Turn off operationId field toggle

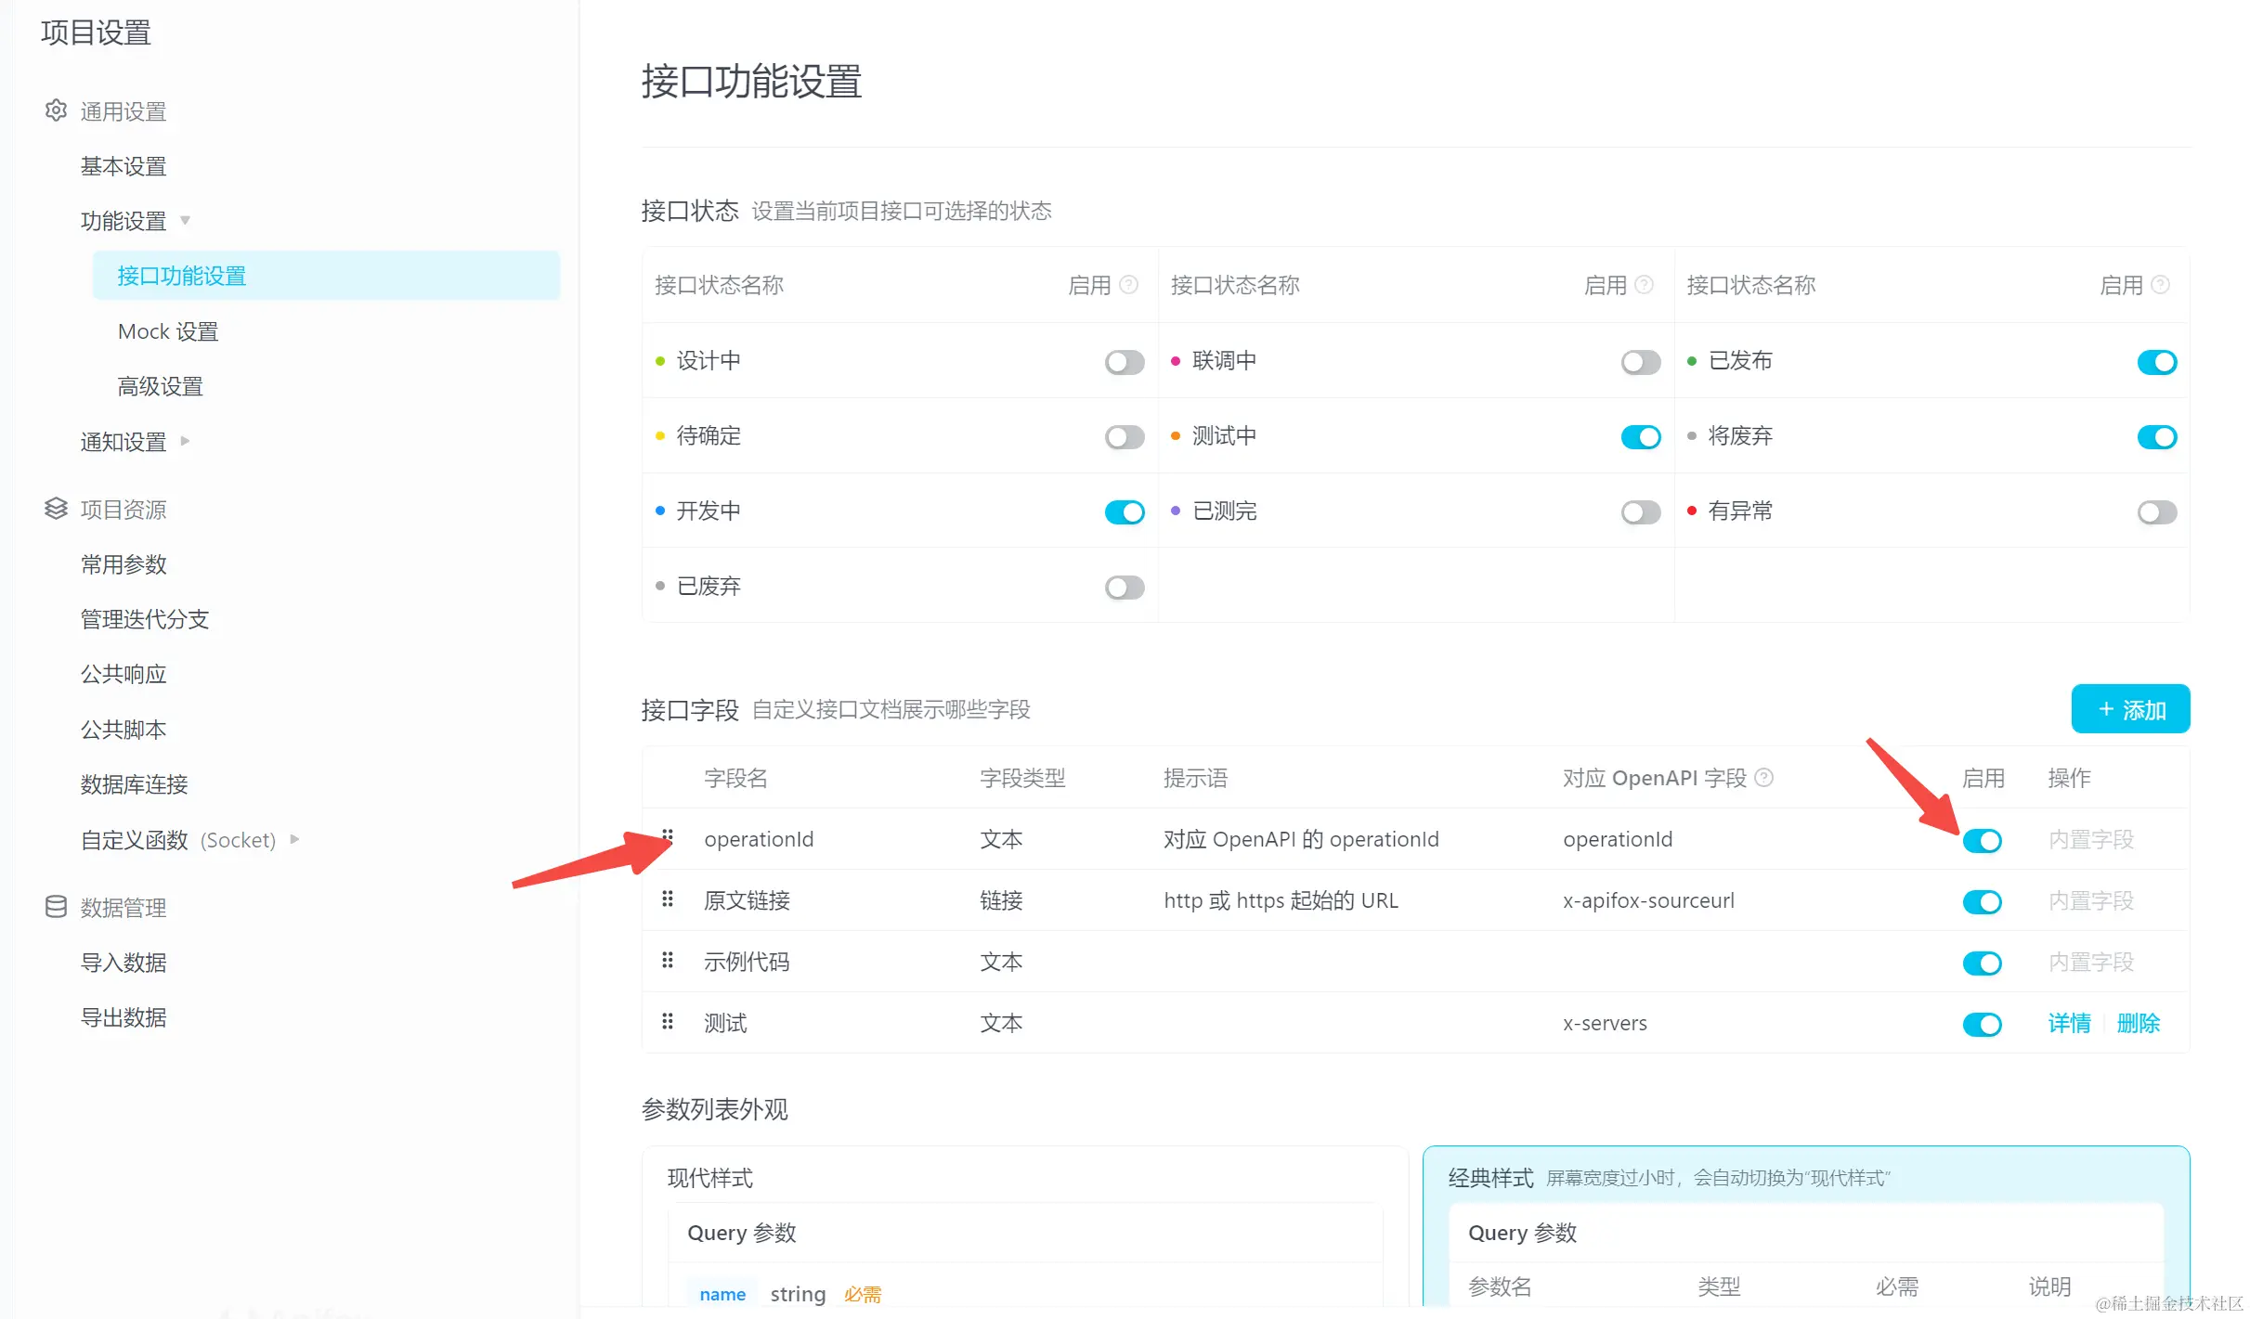click(1982, 841)
